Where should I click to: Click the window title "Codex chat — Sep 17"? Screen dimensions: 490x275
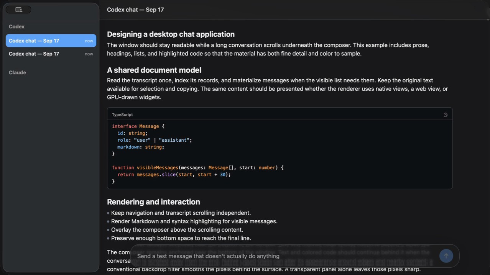[x=135, y=10]
